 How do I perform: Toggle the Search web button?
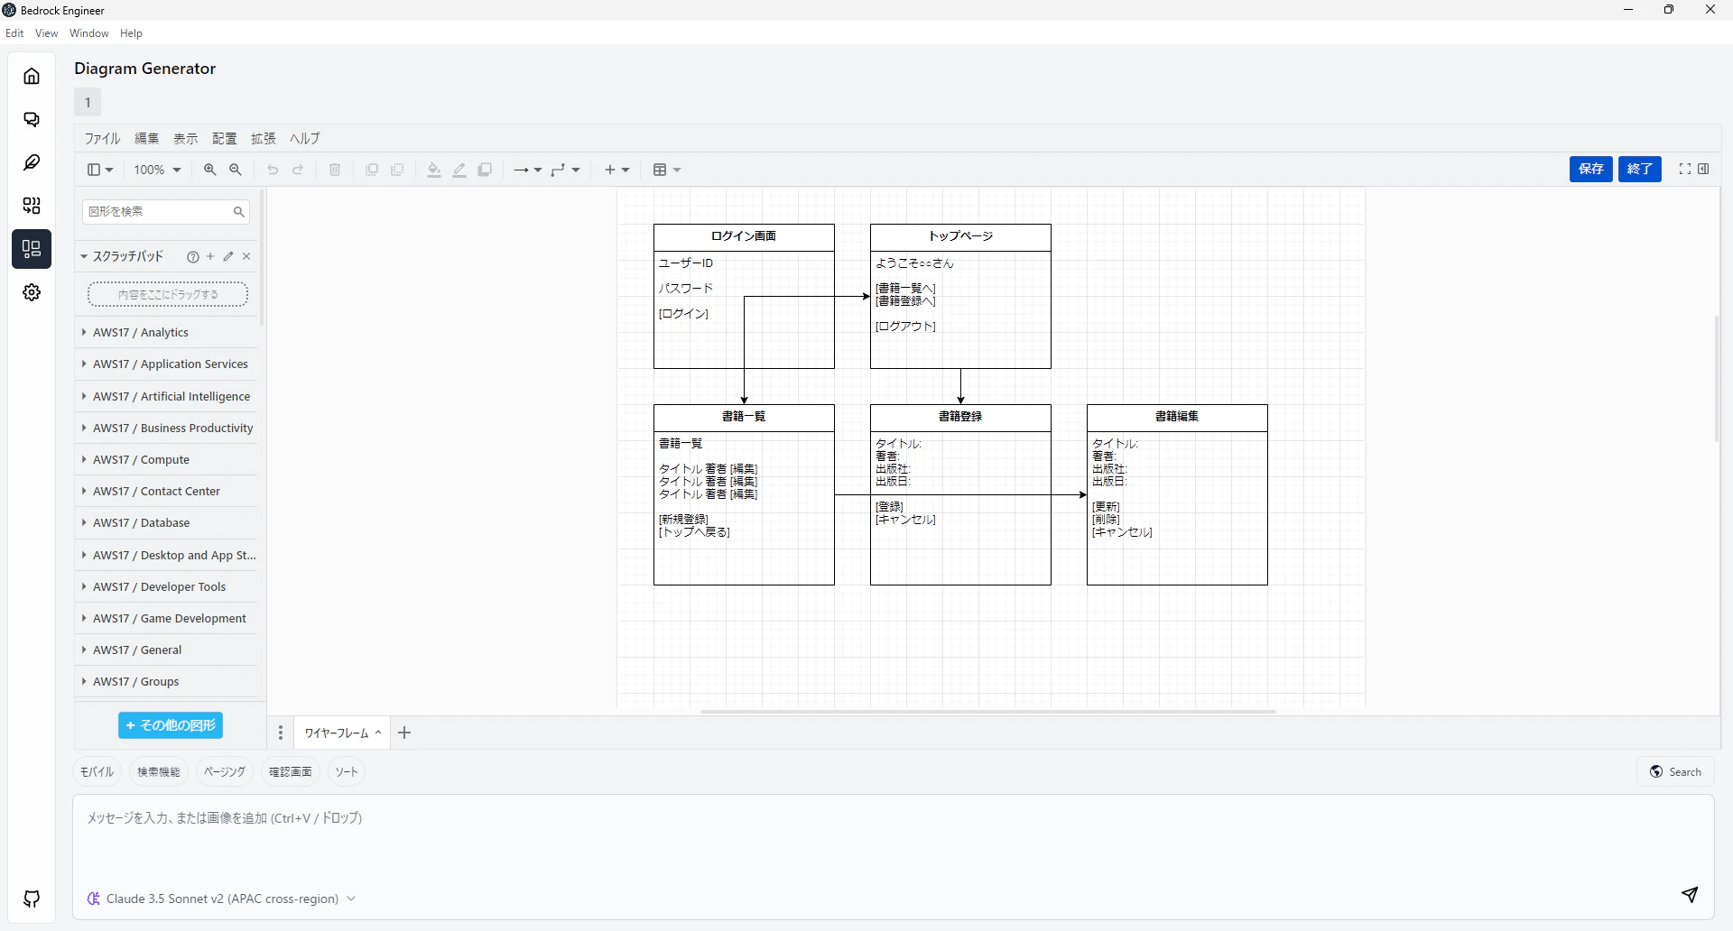click(x=1675, y=771)
